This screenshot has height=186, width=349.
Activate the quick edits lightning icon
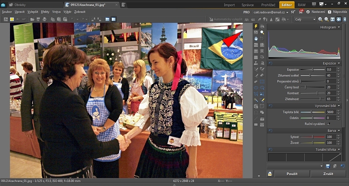point(256,26)
